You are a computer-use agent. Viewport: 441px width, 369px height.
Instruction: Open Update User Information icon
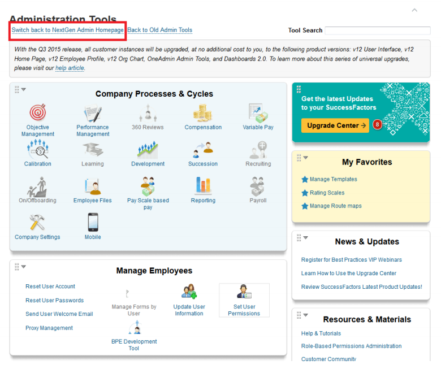tap(189, 291)
